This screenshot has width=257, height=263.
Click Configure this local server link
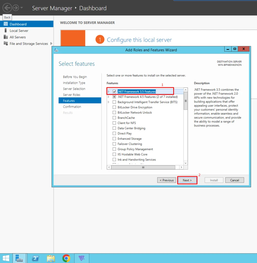coord(139,40)
